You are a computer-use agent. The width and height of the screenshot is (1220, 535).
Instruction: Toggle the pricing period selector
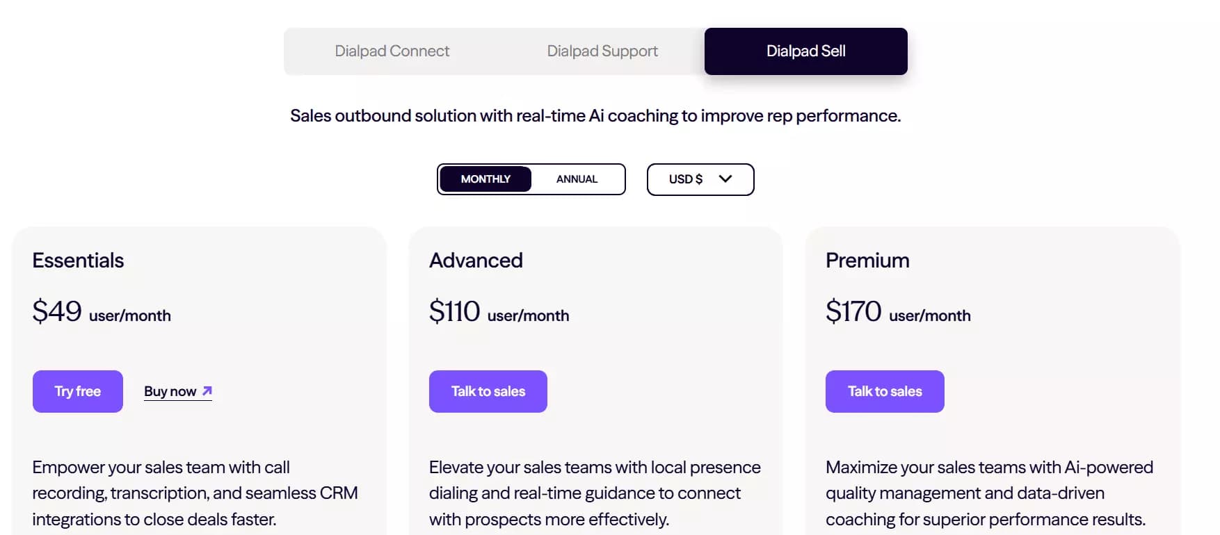click(531, 179)
